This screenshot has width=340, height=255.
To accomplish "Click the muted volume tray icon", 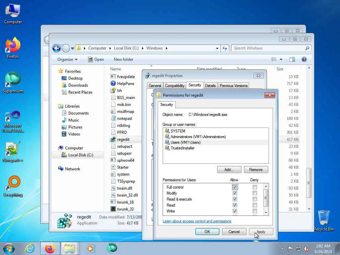I will [306, 249].
